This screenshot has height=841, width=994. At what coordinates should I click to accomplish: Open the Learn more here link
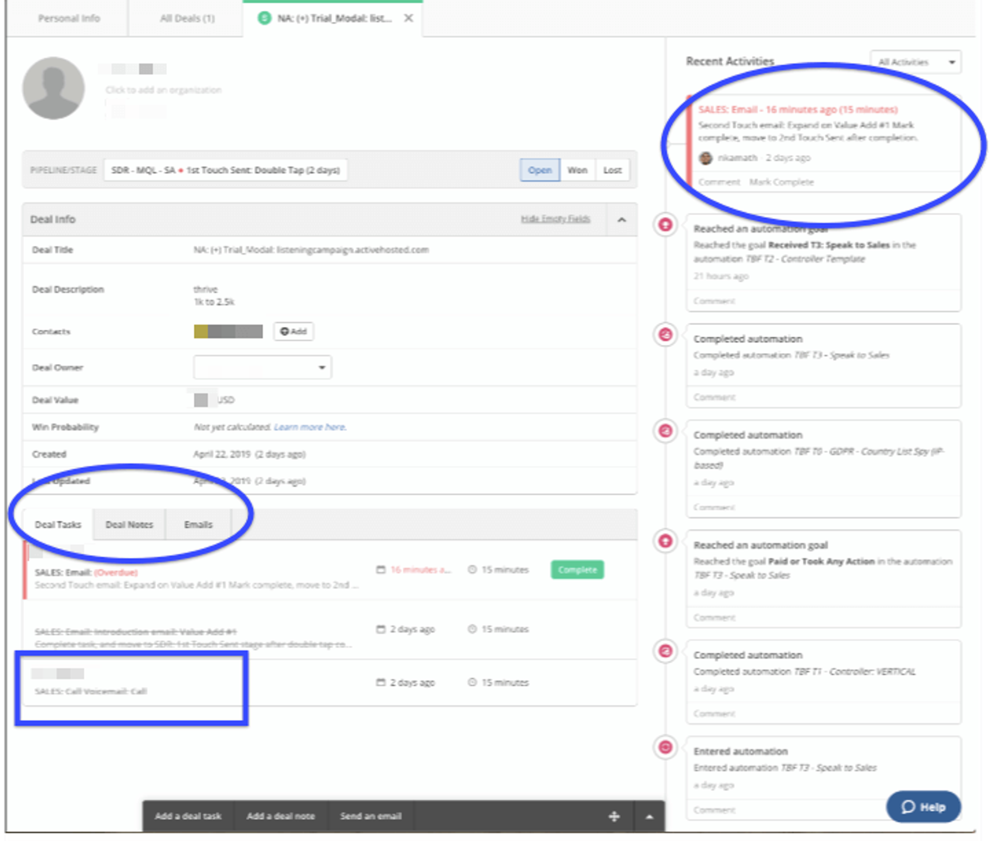point(310,427)
